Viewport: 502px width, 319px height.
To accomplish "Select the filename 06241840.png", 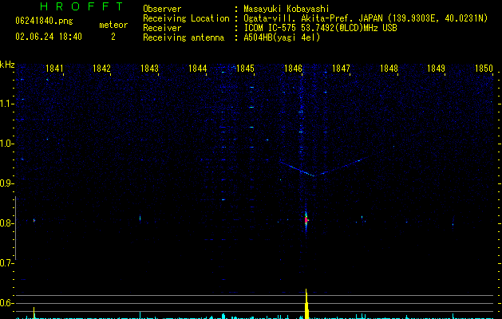I will click(44, 21).
